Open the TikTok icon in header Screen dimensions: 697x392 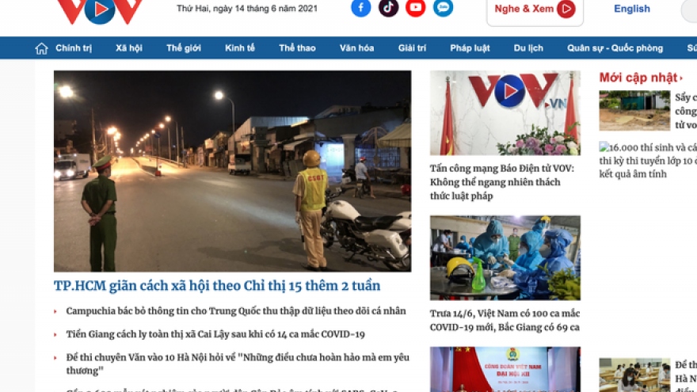coord(388,8)
